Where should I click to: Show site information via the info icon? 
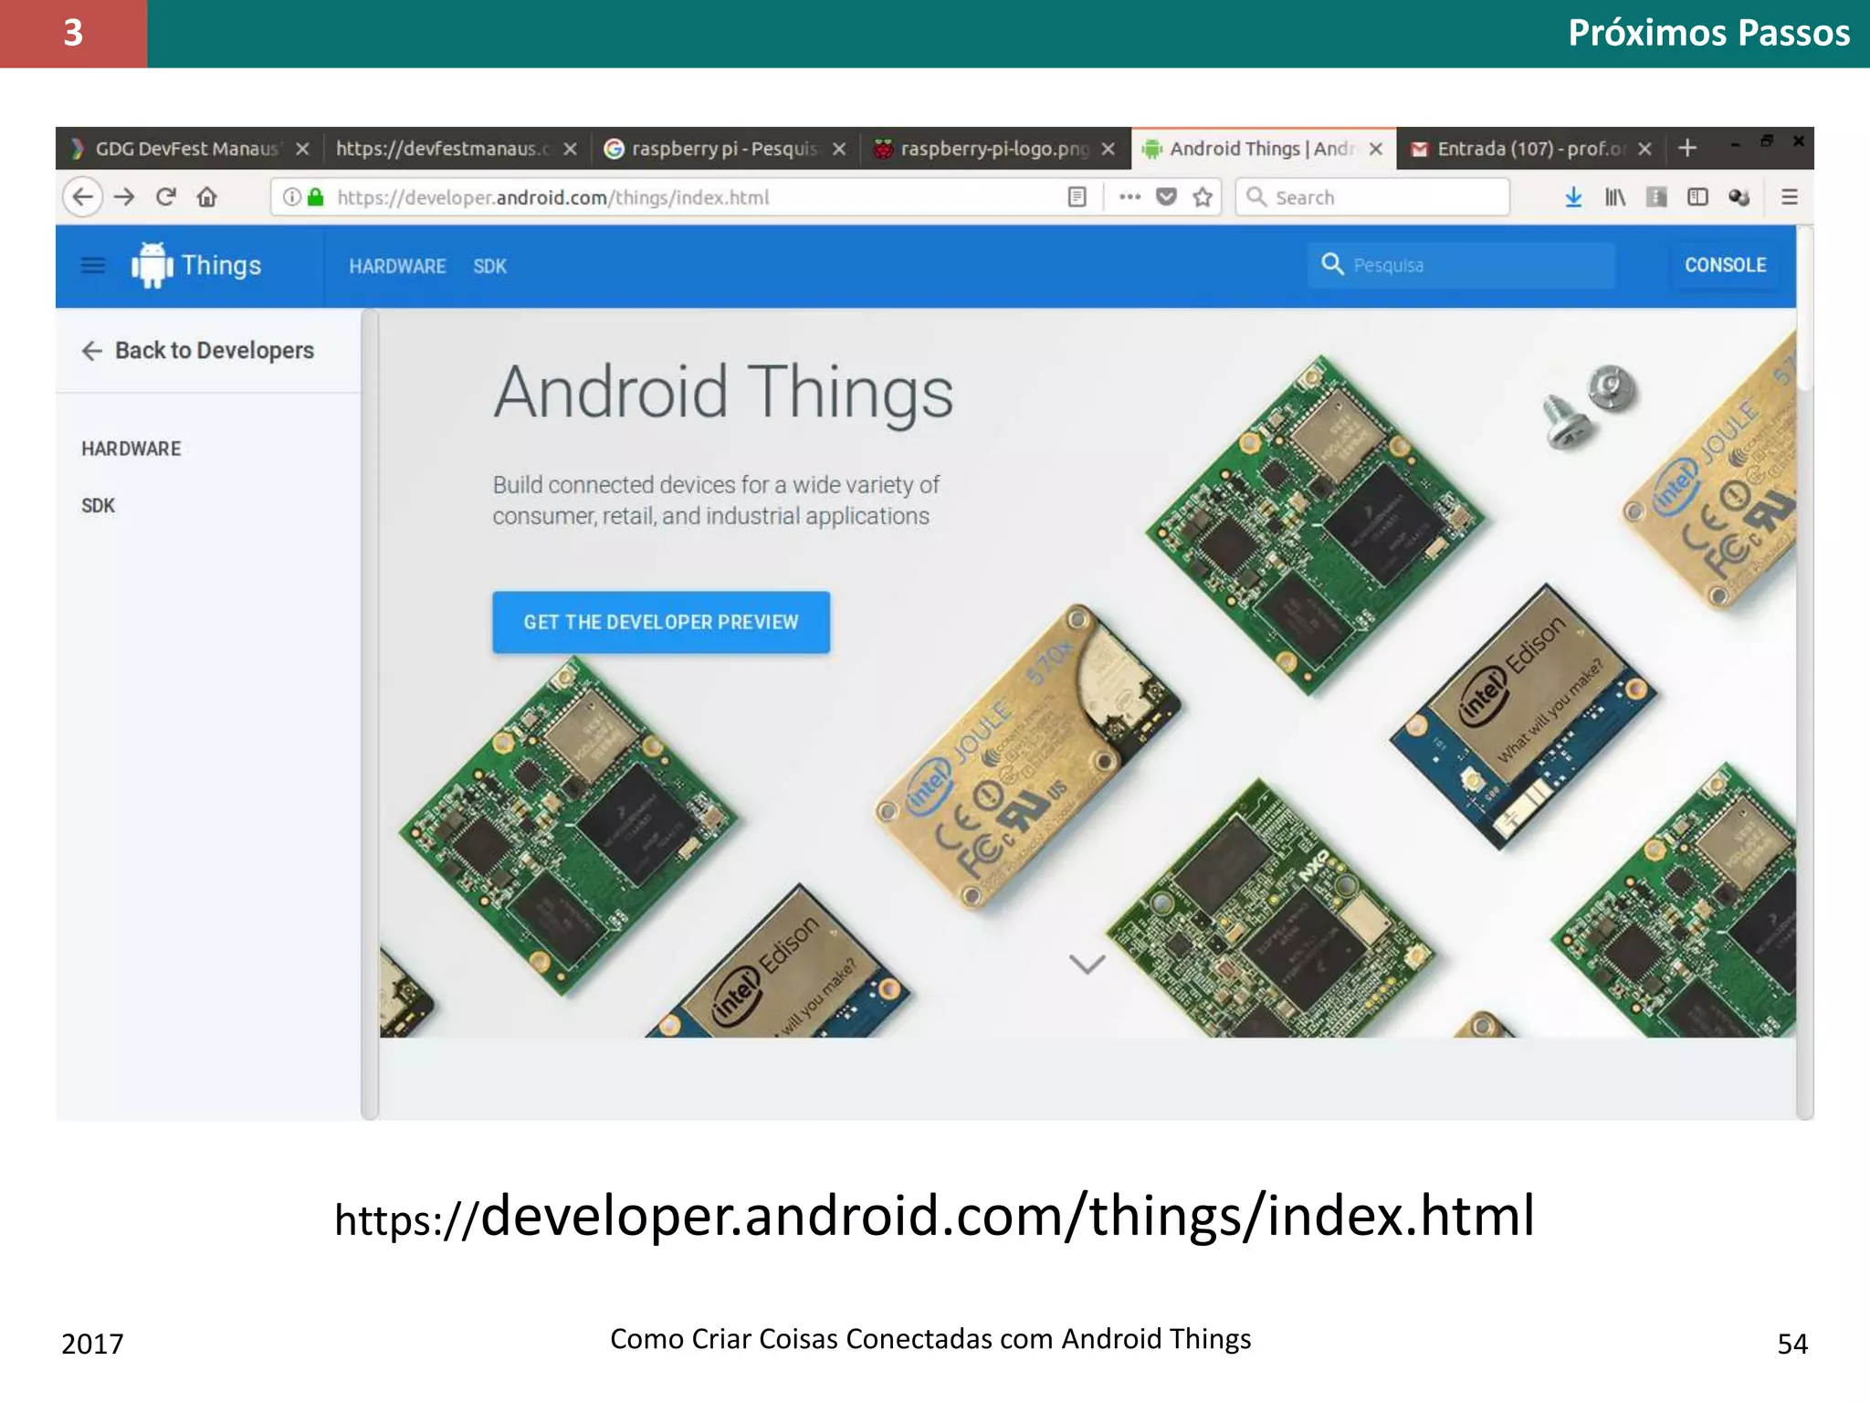coord(291,196)
